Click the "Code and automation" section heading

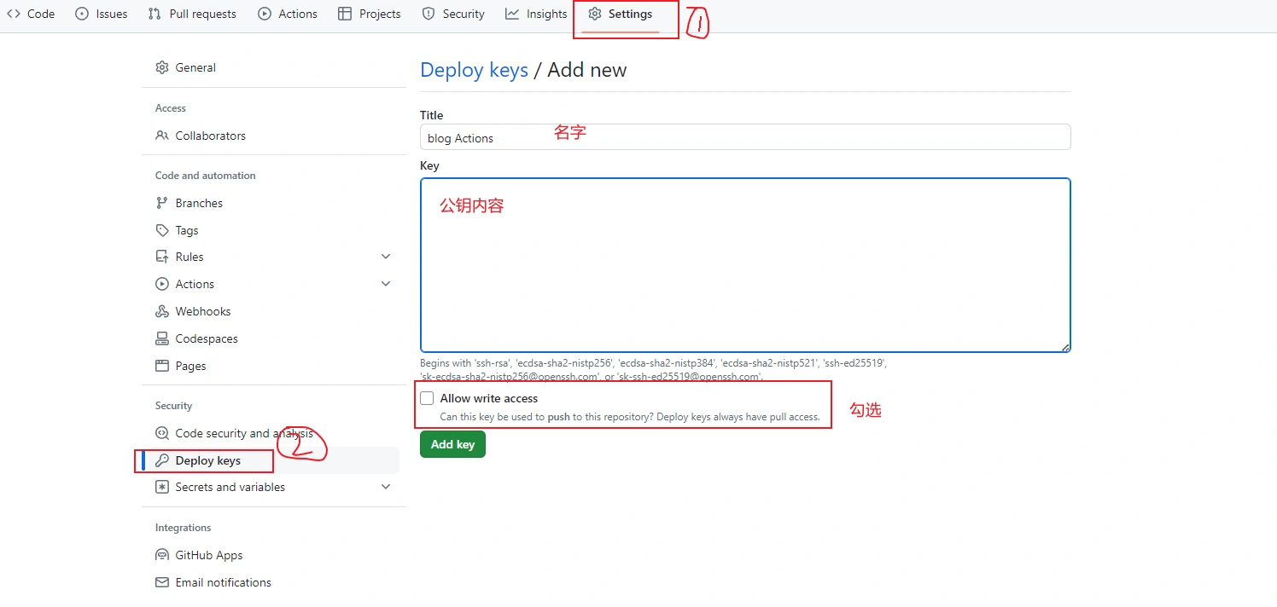pos(206,176)
